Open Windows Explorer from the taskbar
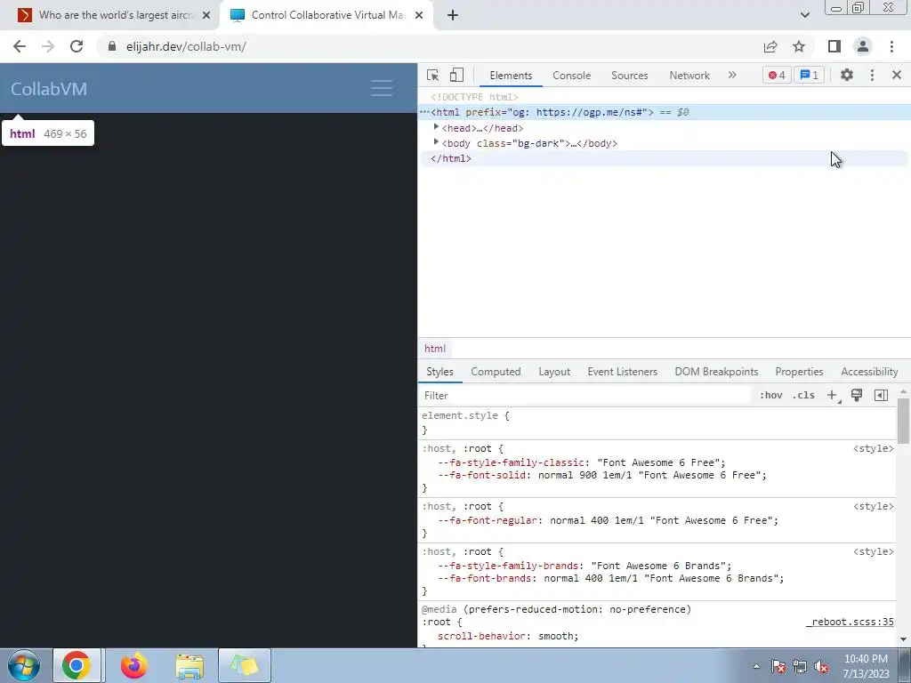Image resolution: width=911 pixels, height=683 pixels. point(189,665)
